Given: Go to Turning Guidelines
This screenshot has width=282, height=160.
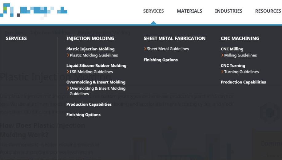Looking at the screenshot, I should (241, 72).
